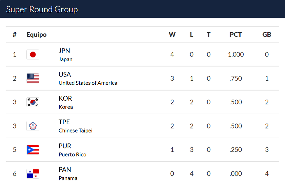Select the KOR Korea team name
Viewport: 285px width, 183px height.
65,99
